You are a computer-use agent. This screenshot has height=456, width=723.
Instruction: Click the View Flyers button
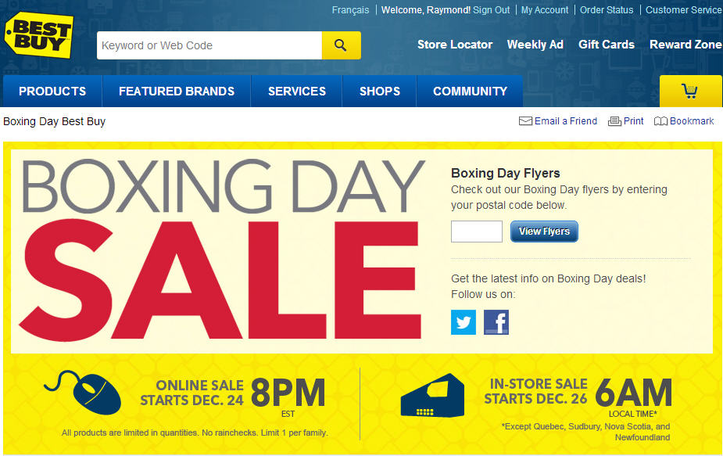click(x=544, y=232)
